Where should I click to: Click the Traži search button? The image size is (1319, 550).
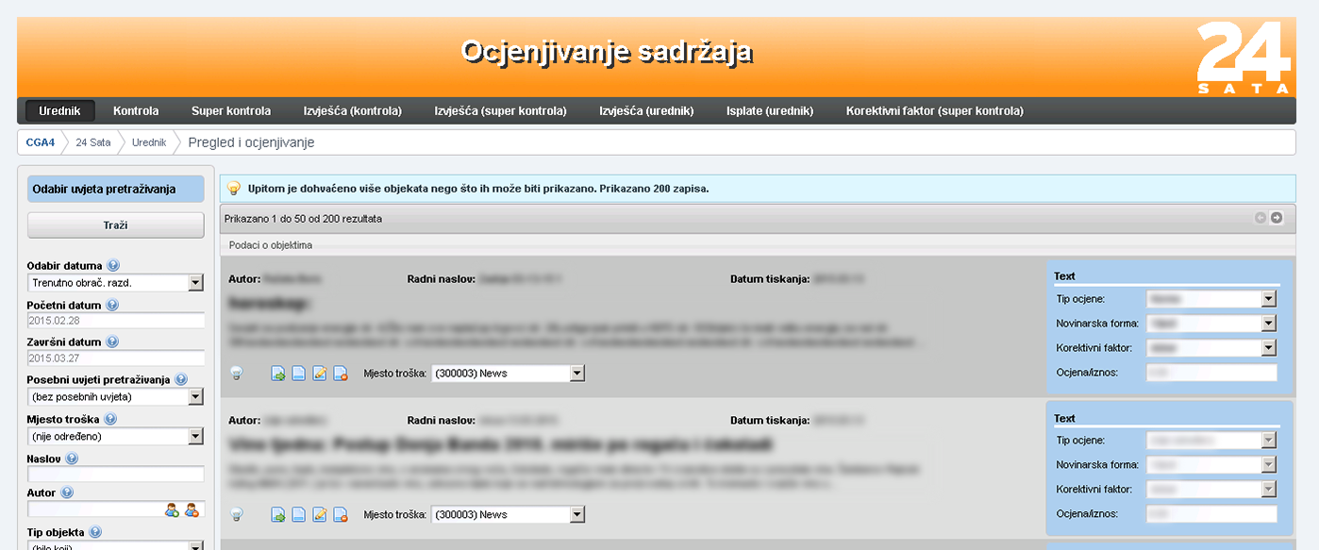tap(116, 225)
